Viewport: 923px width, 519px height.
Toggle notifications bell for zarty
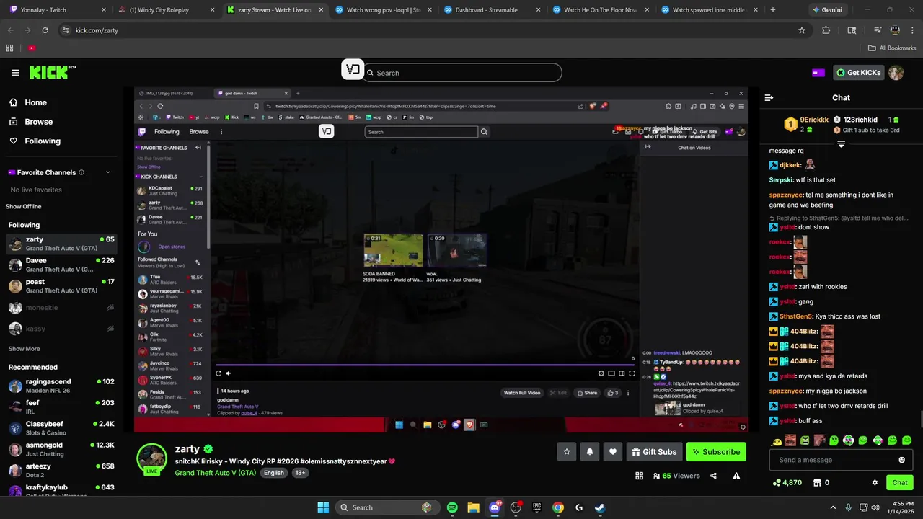(590, 452)
